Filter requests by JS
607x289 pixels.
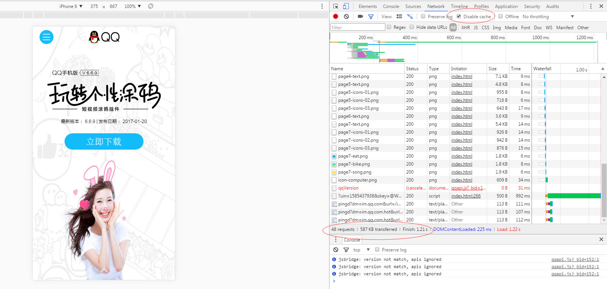pyautogui.click(x=476, y=27)
